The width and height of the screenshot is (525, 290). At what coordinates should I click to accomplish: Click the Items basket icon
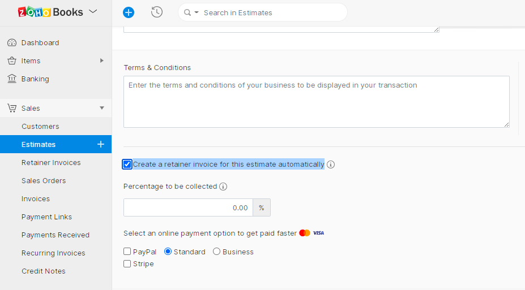tap(11, 61)
